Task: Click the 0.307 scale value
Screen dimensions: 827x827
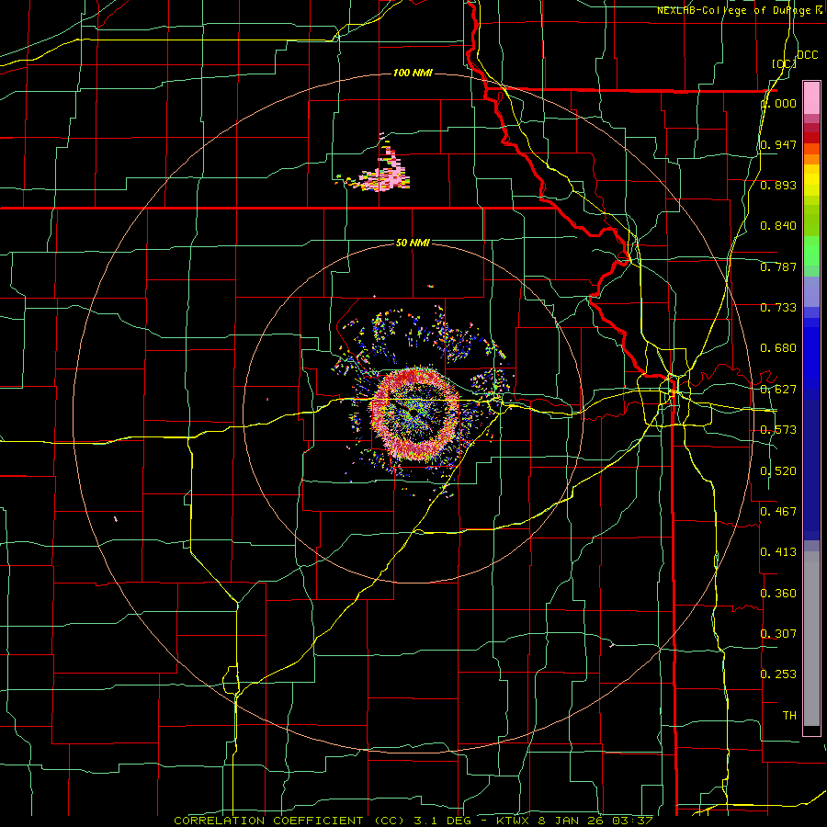Action: coord(778,633)
